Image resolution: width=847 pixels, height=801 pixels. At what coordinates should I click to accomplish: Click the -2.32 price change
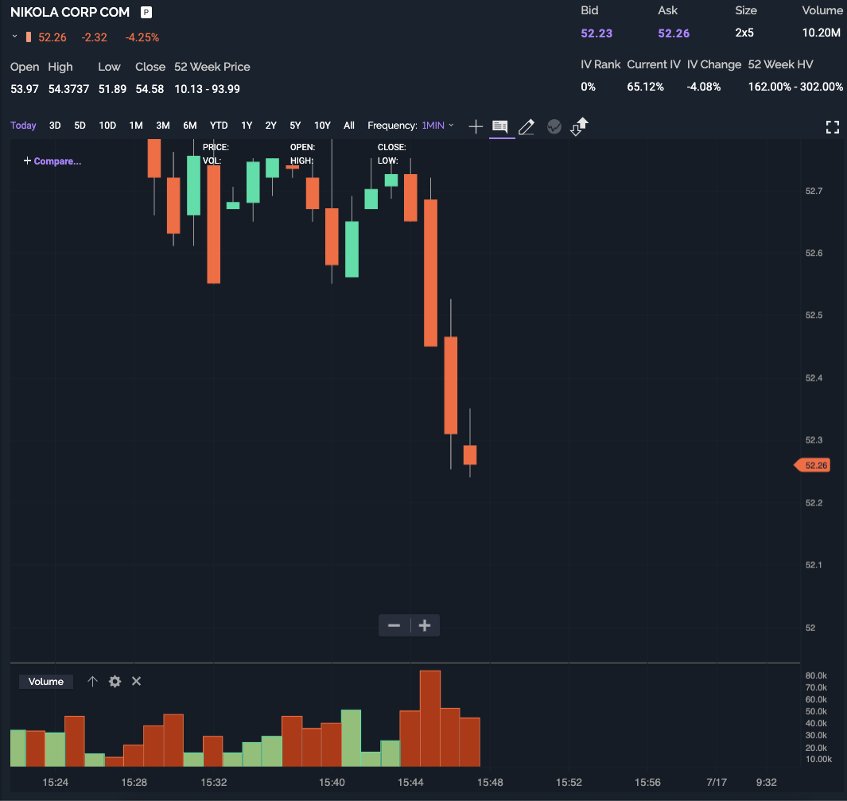[94, 37]
